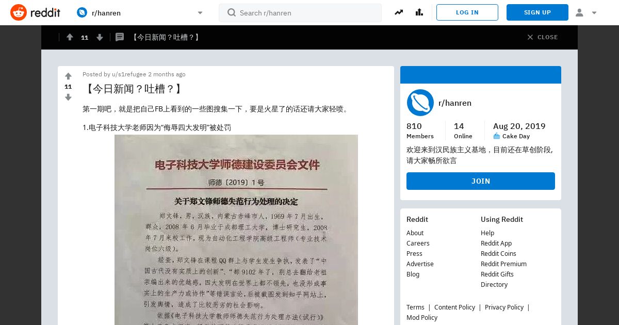619x325 pixels.
Task: Open the Reddit Gifts link
Action: 497,274
